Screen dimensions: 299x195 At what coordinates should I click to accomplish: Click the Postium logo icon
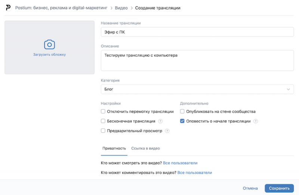coord(8,8)
